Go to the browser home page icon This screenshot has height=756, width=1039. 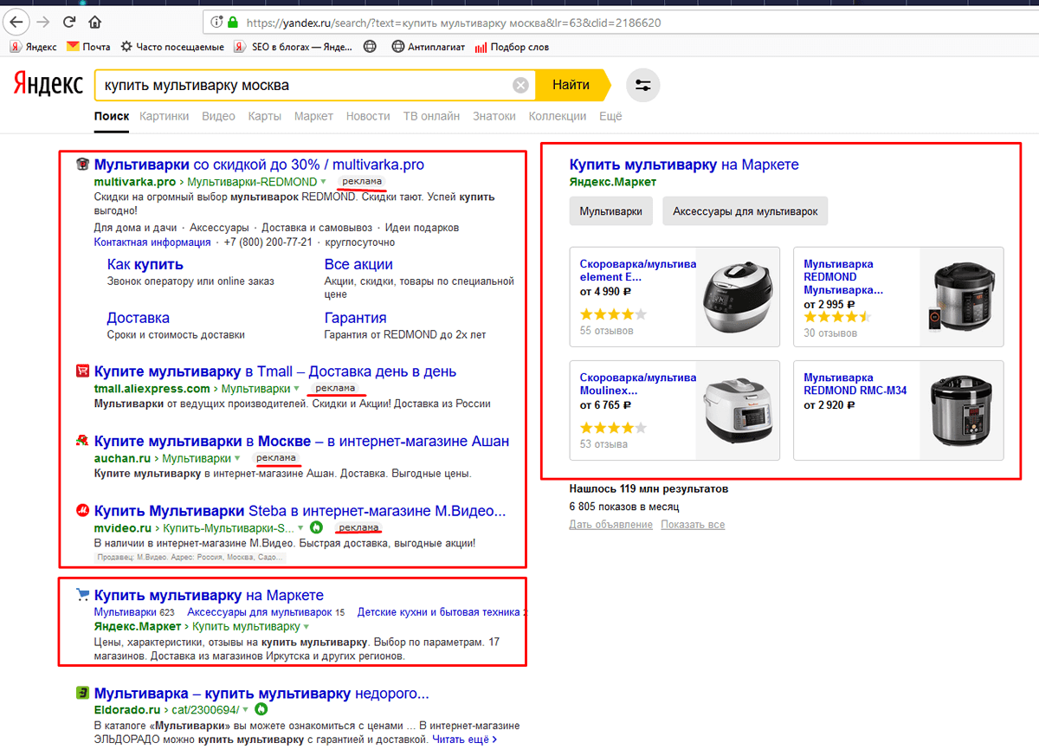coord(95,22)
